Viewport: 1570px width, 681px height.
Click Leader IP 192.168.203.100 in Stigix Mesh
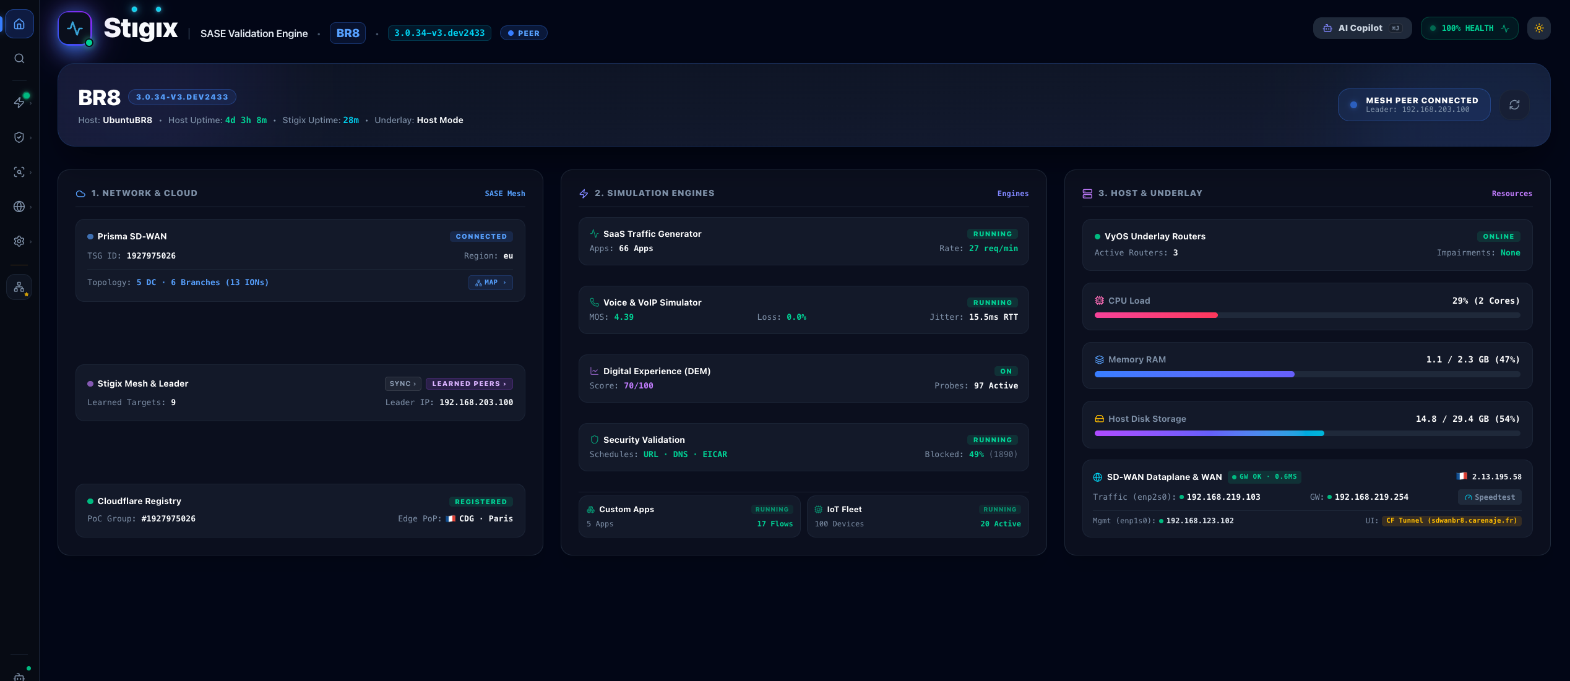(x=476, y=403)
